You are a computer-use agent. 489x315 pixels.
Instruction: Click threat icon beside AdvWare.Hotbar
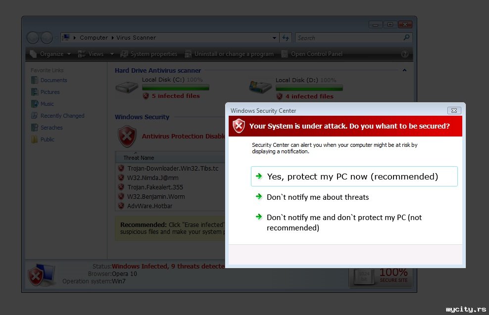(x=121, y=206)
